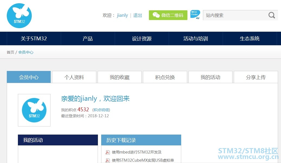Click the member avatar STM32 image
The height and width of the screenshot is (163, 281).
(34, 110)
